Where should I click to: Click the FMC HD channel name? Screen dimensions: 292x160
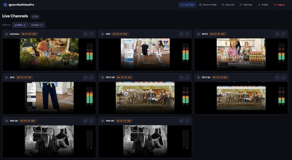click(110, 121)
